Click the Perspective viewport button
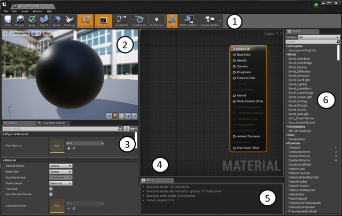This screenshot has width=342, height=216. [19, 33]
